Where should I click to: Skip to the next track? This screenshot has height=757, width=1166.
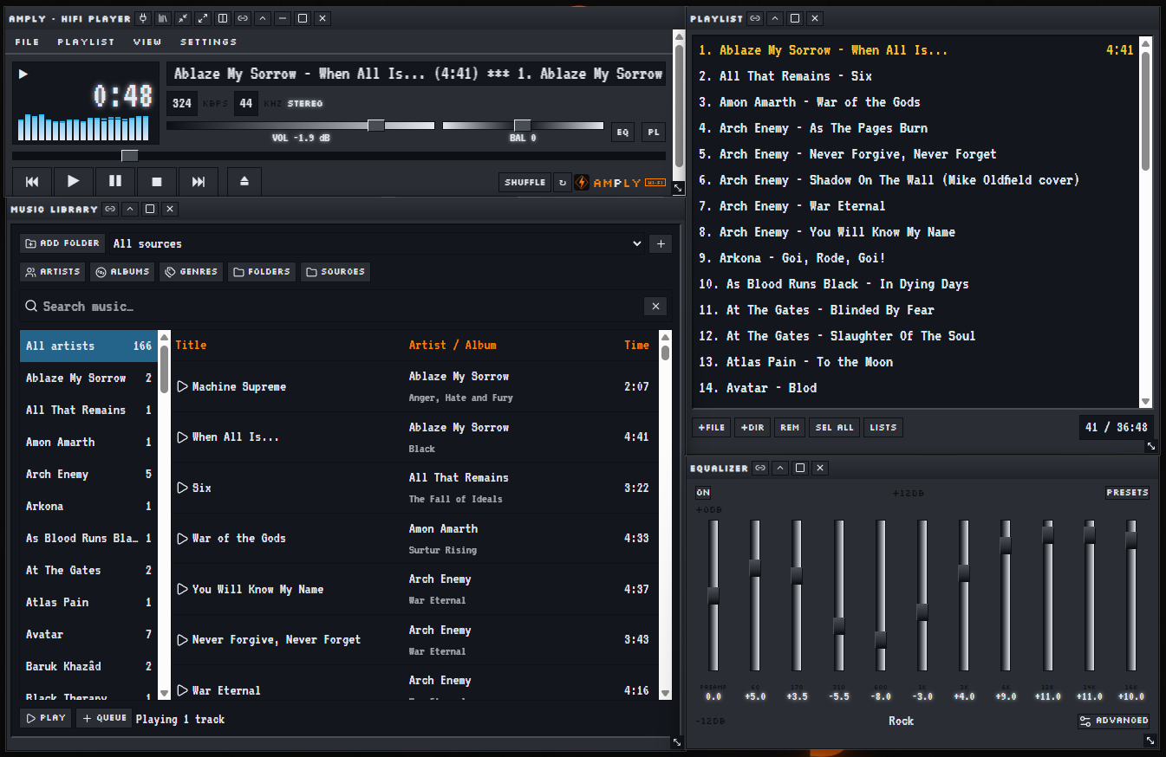[x=199, y=182]
